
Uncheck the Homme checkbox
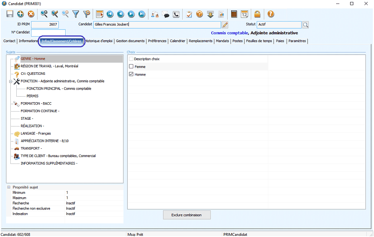pyautogui.click(x=131, y=74)
